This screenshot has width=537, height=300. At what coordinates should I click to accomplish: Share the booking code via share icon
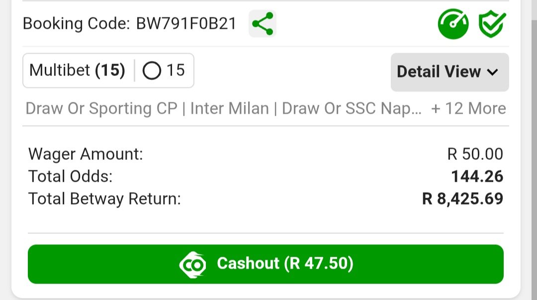pyautogui.click(x=263, y=24)
